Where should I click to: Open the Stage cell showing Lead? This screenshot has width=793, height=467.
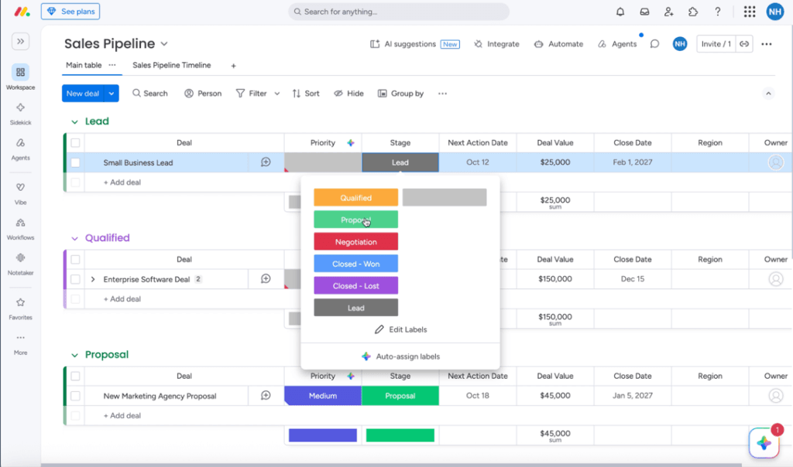(400, 162)
